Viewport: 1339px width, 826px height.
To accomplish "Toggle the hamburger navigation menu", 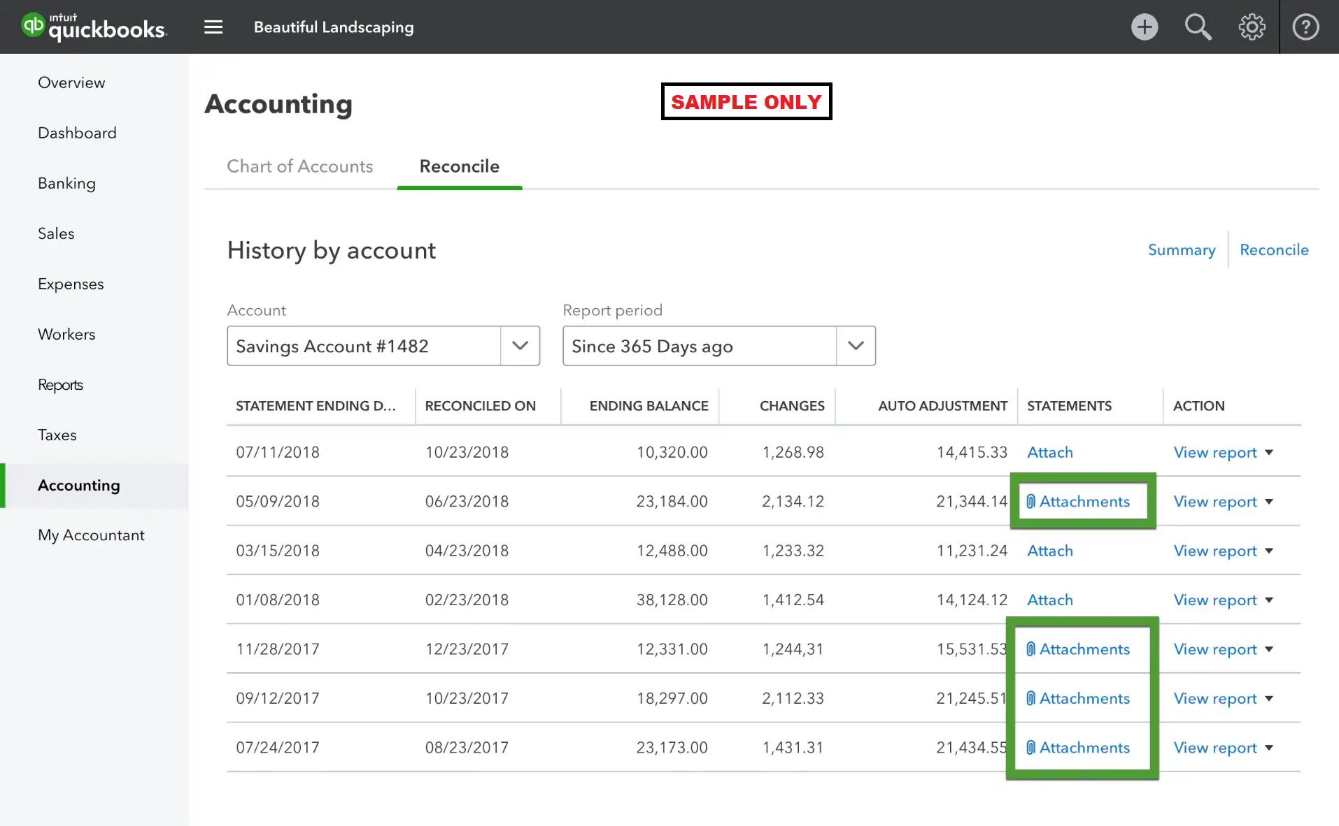I will (213, 27).
